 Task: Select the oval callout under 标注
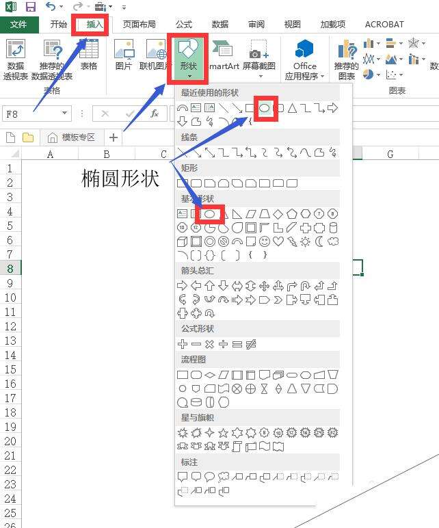(209, 477)
